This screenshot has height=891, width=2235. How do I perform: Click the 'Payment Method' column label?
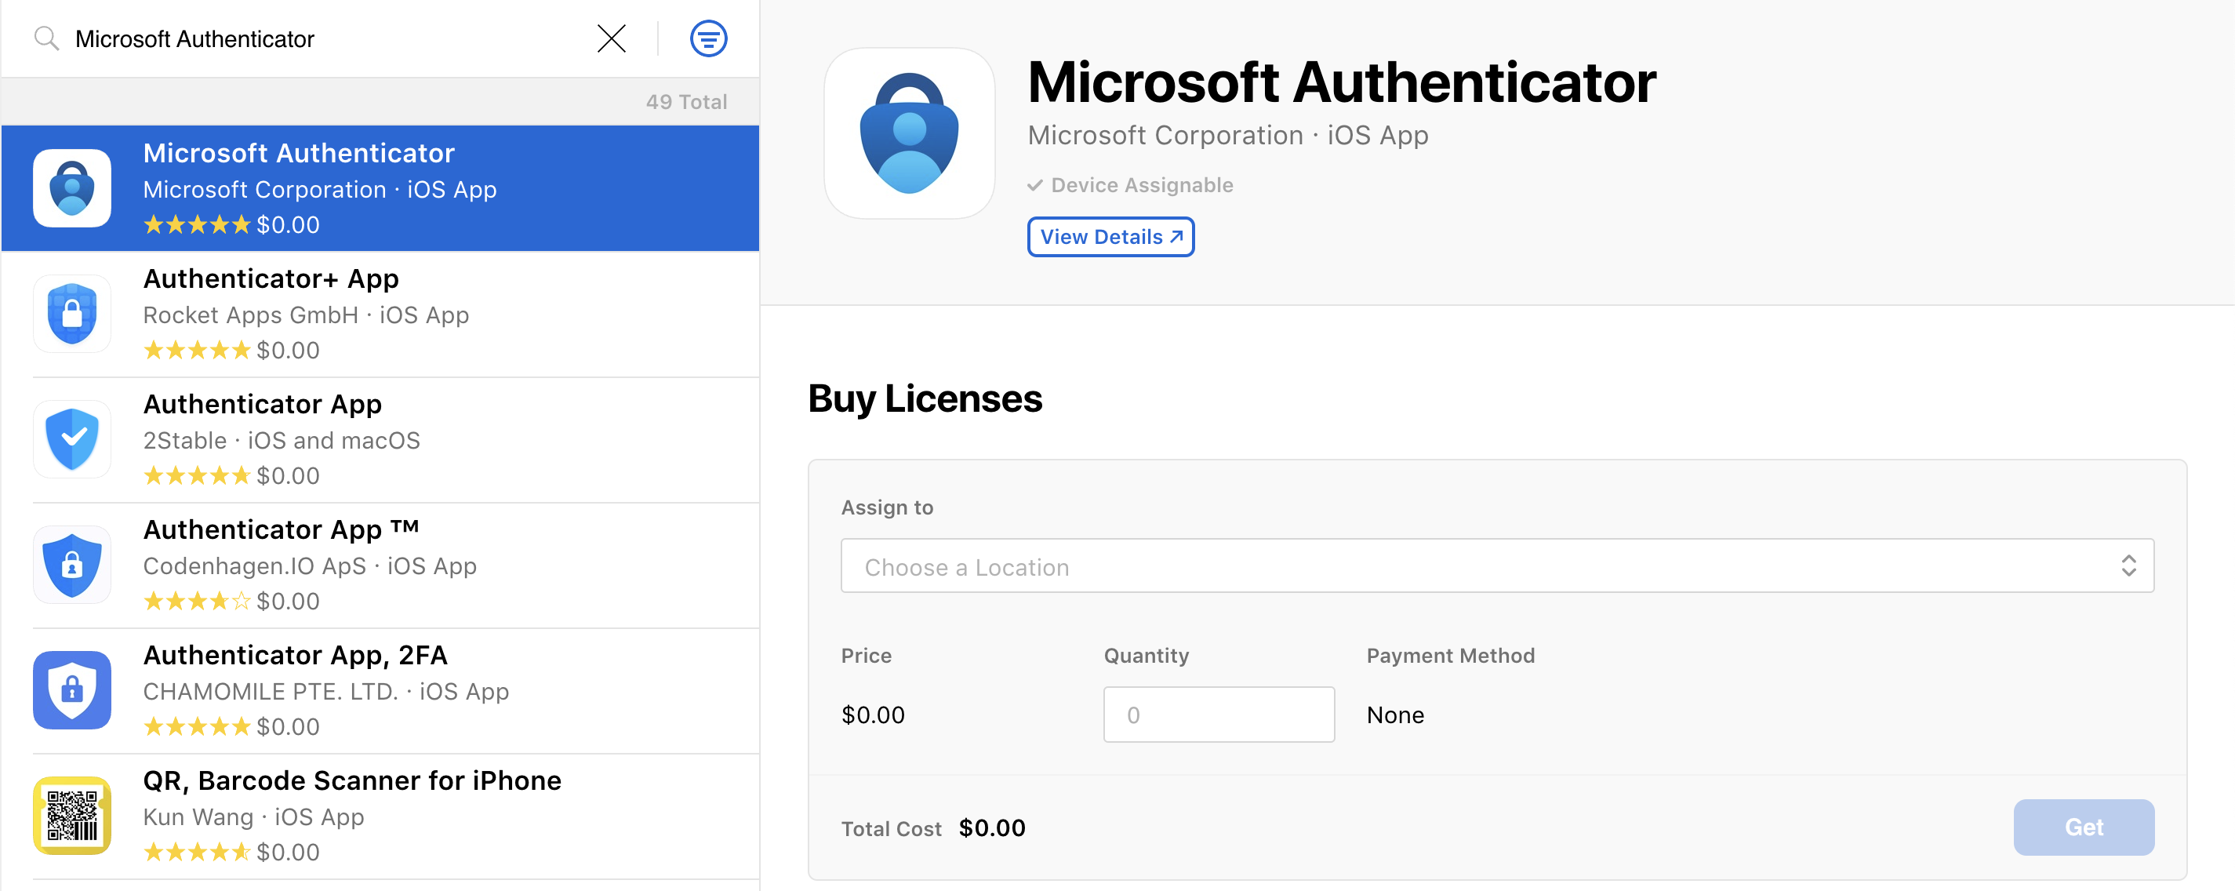coord(1451,656)
